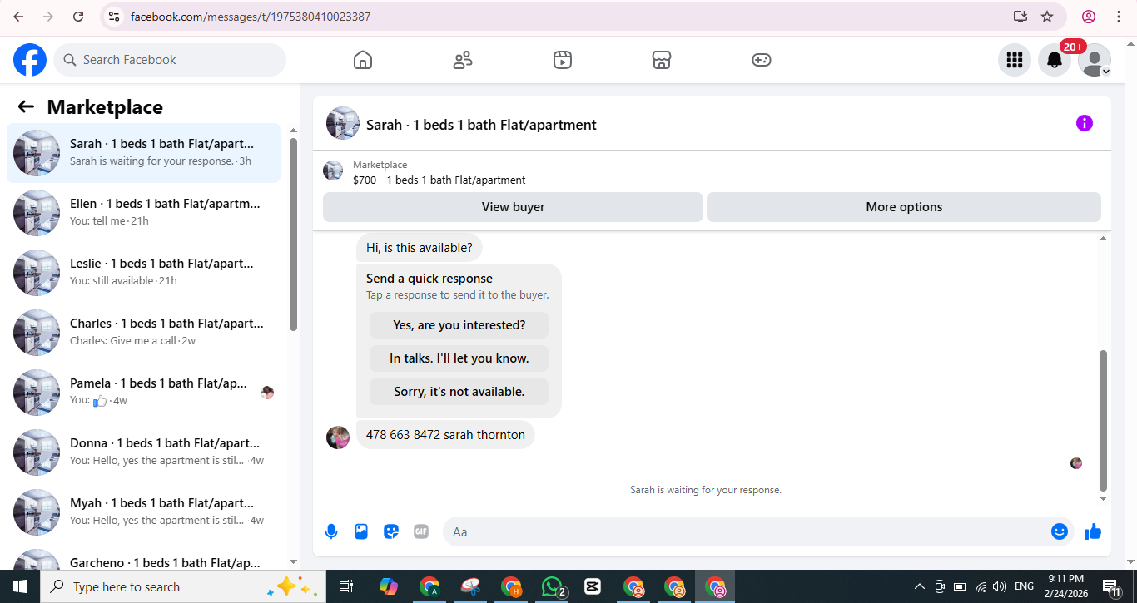Image resolution: width=1137 pixels, height=603 pixels.
Task: Open Leslie conversation in list
Action: coord(143,273)
